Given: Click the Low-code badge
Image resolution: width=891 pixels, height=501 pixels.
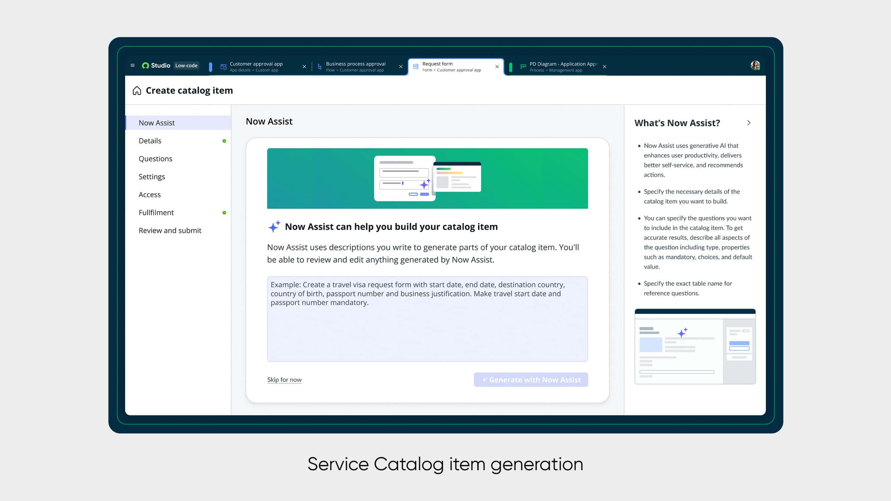Looking at the screenshot, I should 186,65.
